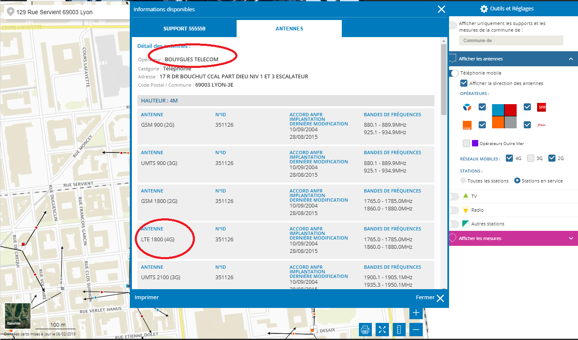This screenshot has width=578, height=340.
Task: Toggle the TV stations switch
Action: pos(453,196)
